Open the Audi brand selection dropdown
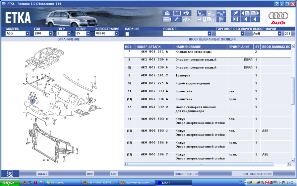This screenshot has height=186, width=297. pyautogui.click(x=280, y=34)
